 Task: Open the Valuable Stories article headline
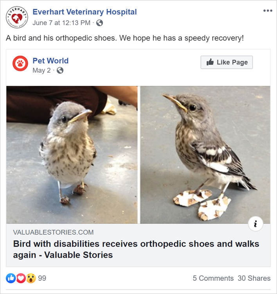(x=136, y=249)
